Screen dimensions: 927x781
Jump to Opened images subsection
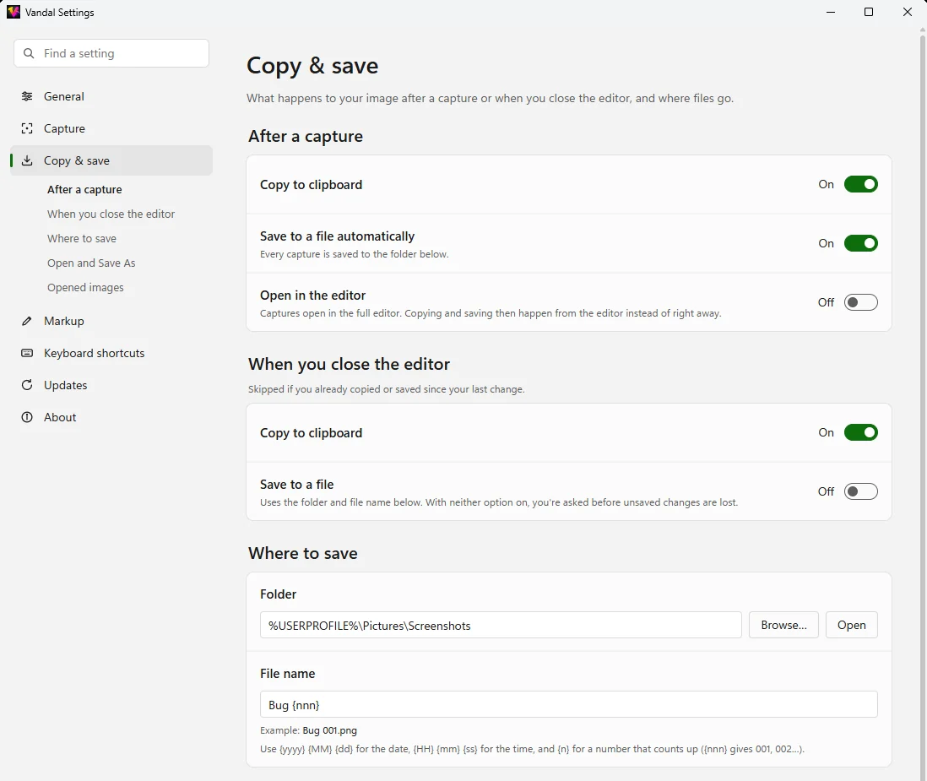86,287
